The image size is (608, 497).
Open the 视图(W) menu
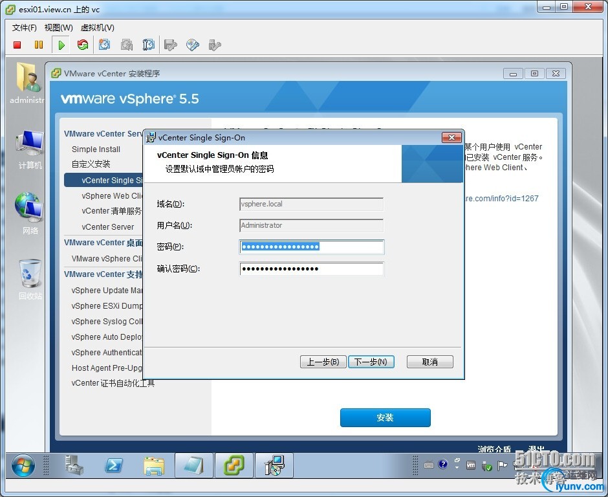click(59, 28)
